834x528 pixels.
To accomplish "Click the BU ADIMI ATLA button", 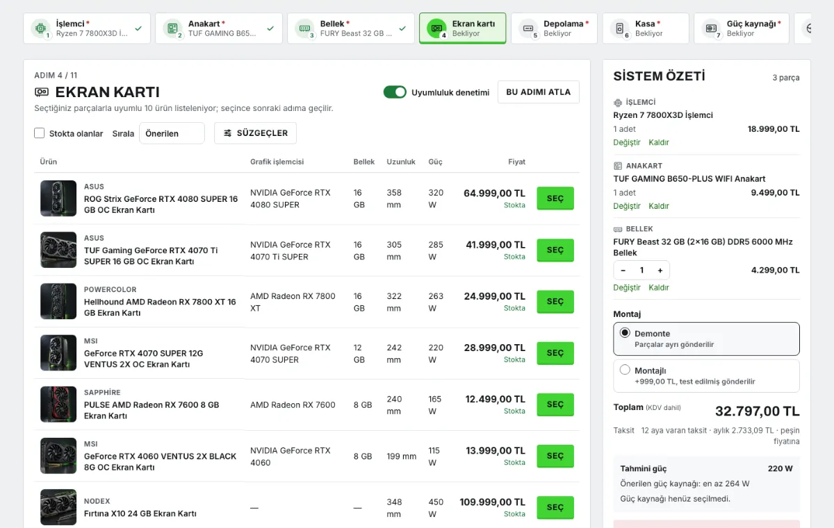I will tap(539, 92).
